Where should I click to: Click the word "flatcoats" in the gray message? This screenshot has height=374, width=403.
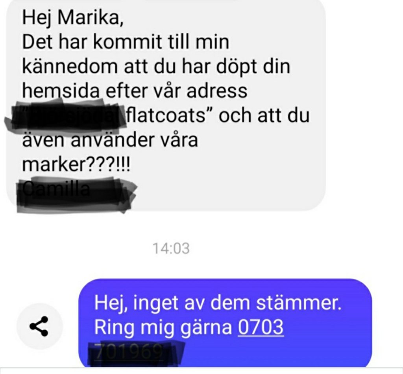tap(167, 115)
